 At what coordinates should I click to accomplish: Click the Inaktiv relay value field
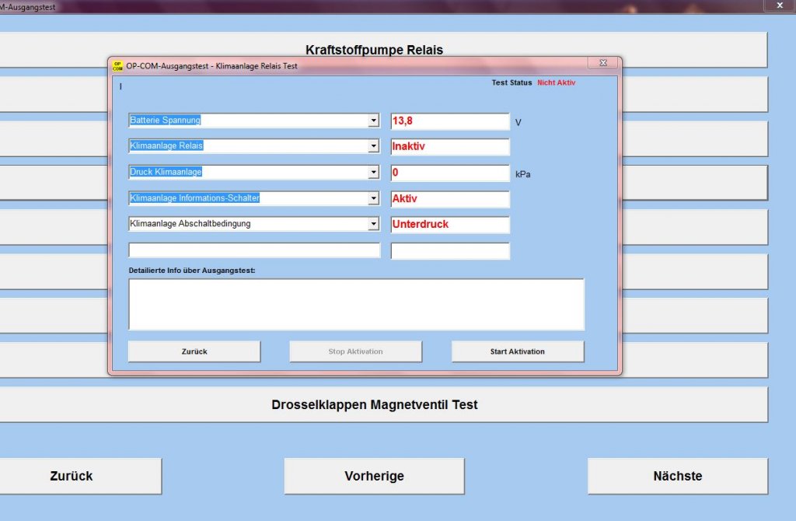(x=450, y=147)
